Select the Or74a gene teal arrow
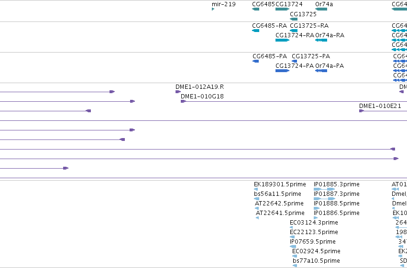This screenshot has height=268, width=407. (321, 9)
